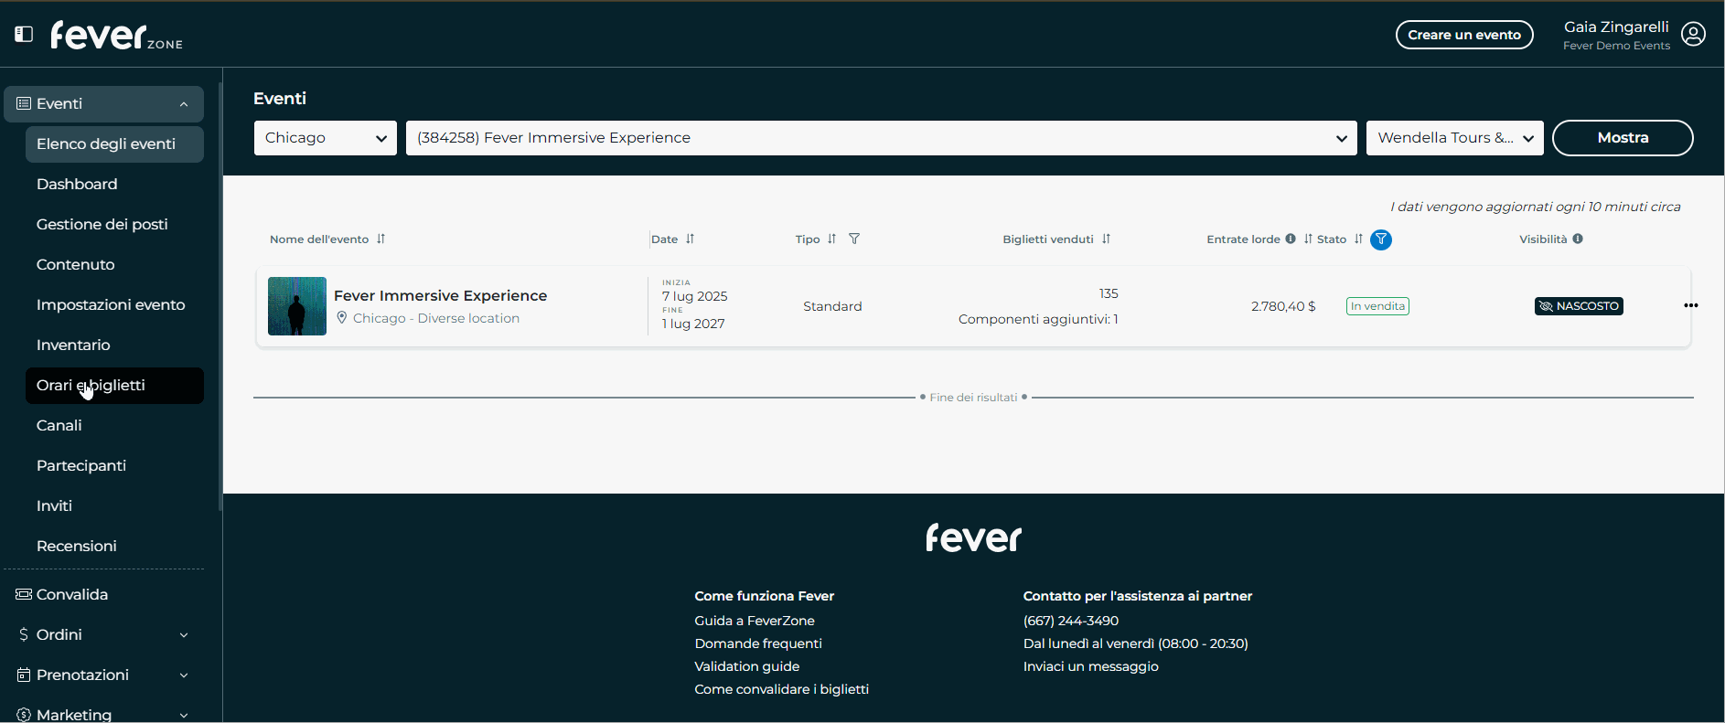Sort by Entrate lorde column

(1308, 239)
